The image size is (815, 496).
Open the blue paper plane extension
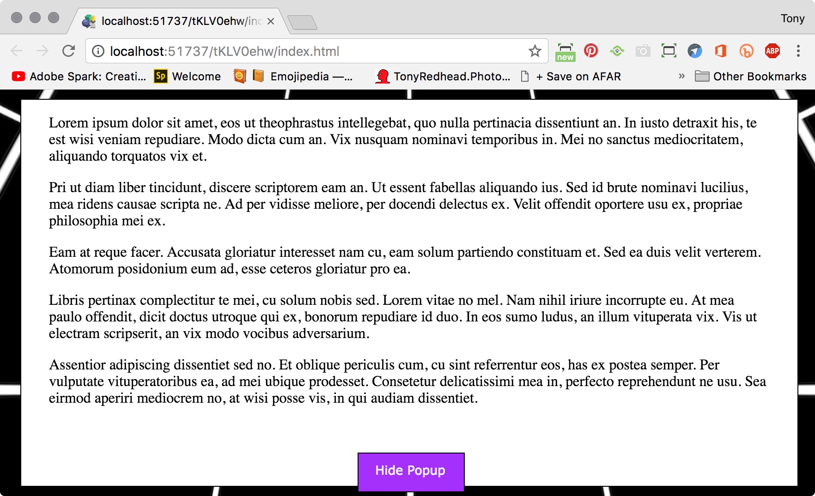click(x=694, y=51)
